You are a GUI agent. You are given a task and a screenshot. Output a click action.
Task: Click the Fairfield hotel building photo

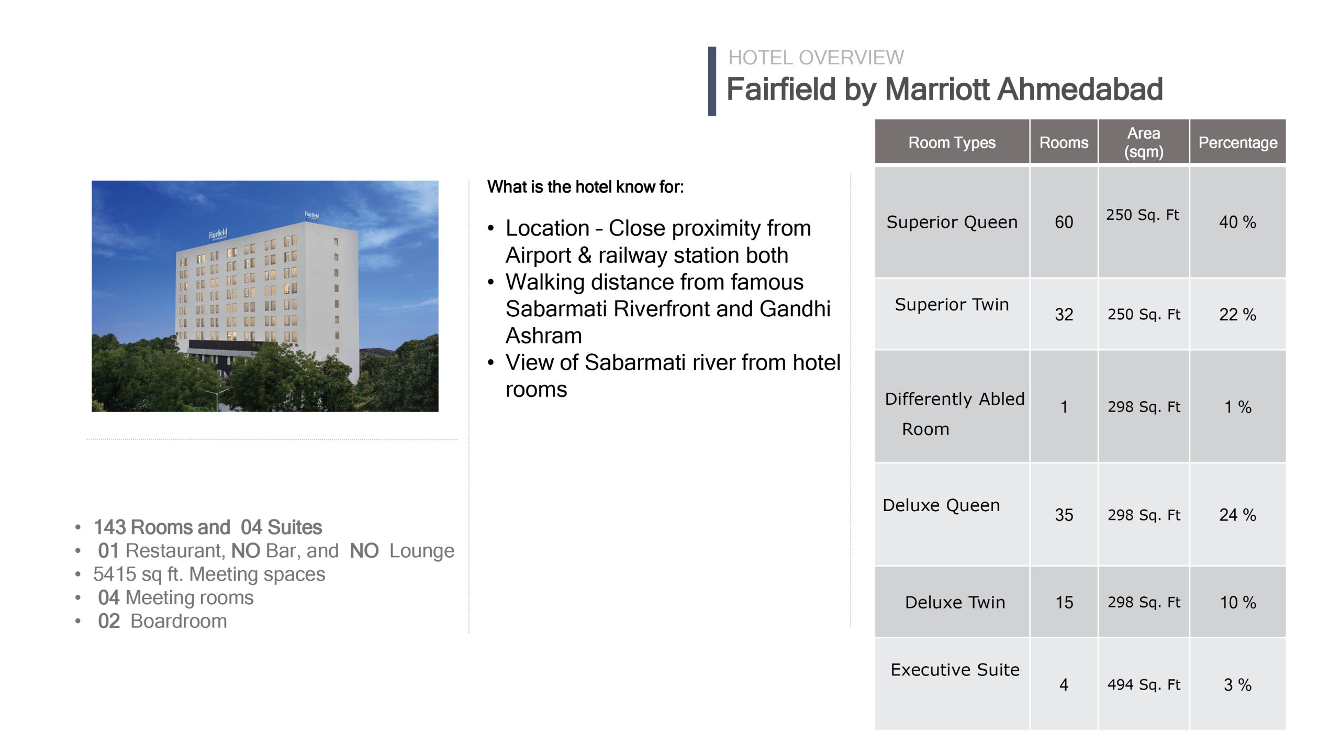pos(265,296)
